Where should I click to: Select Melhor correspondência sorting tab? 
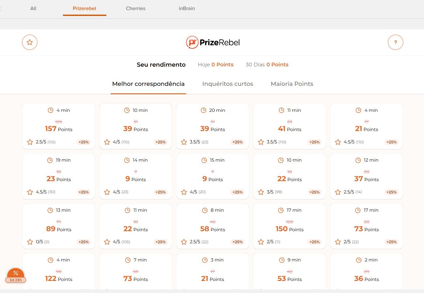(x=148, y=84)
